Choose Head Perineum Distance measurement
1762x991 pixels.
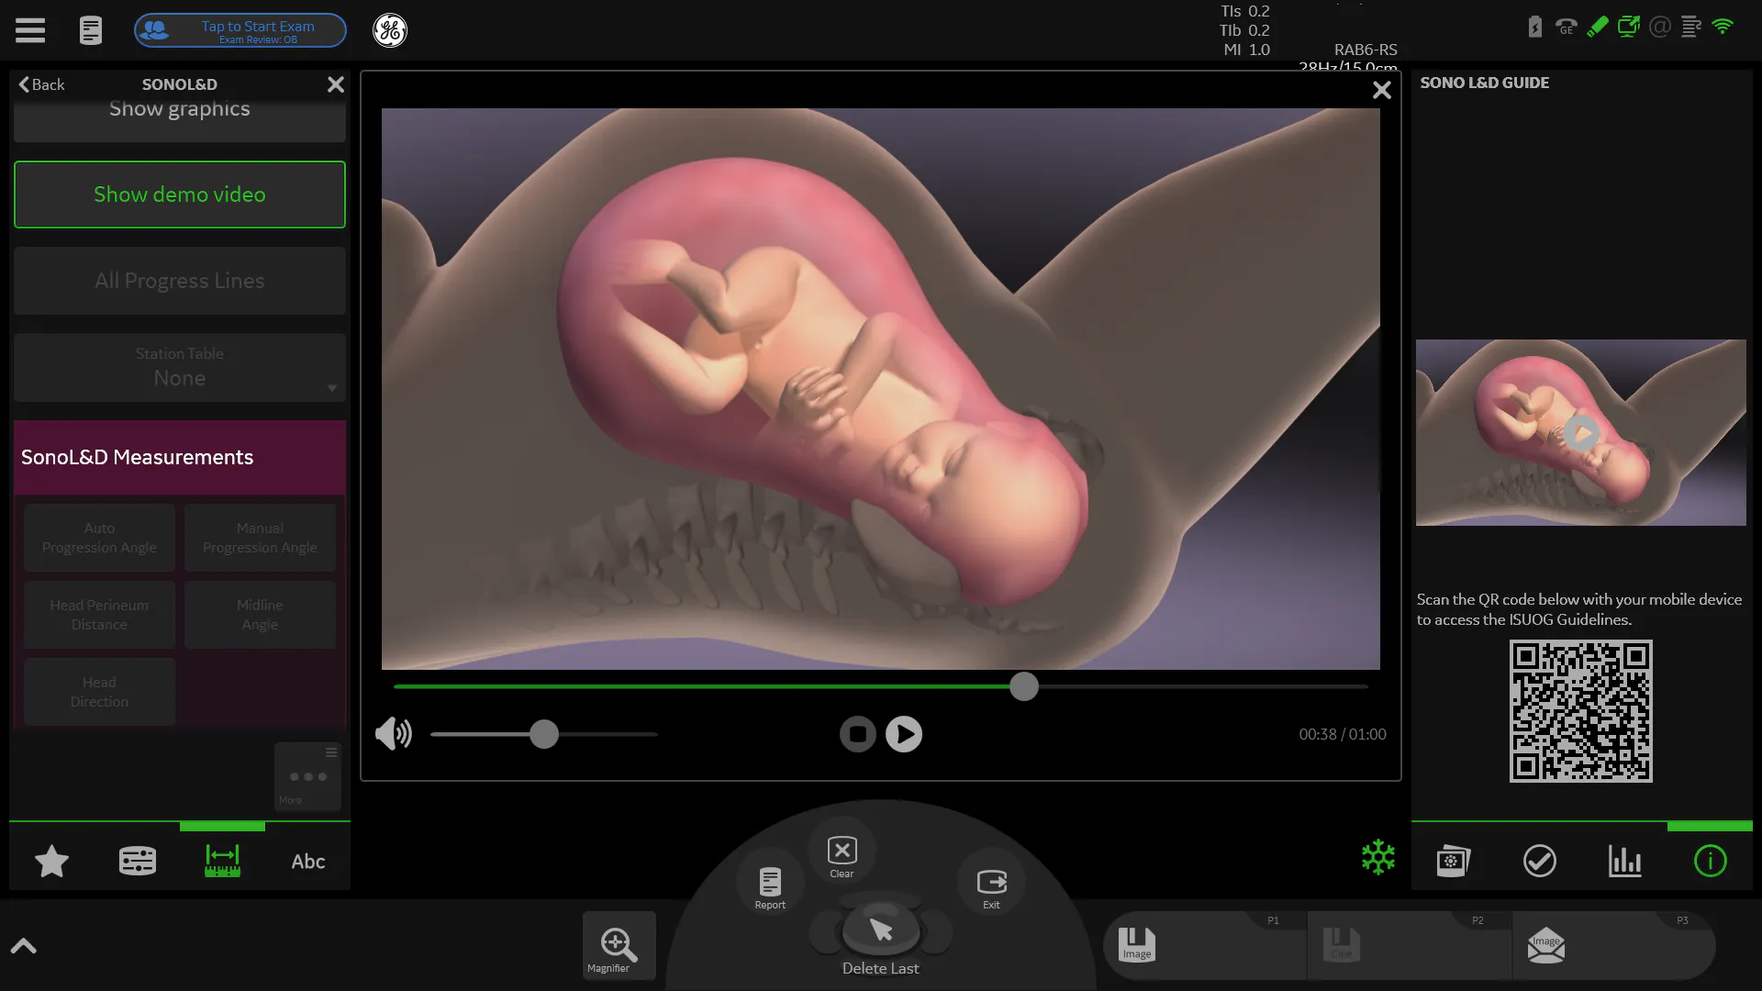point(99,615)
